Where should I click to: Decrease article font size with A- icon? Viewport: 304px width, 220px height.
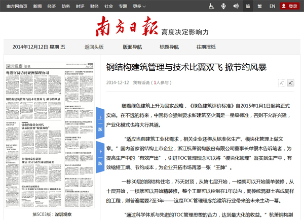point(281,82)
